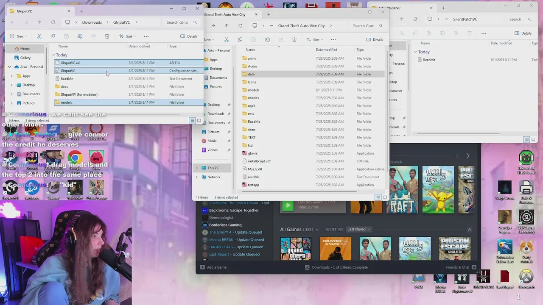
Task: Switch GInputVC window to details list view
Action: [x=192, y=121]
